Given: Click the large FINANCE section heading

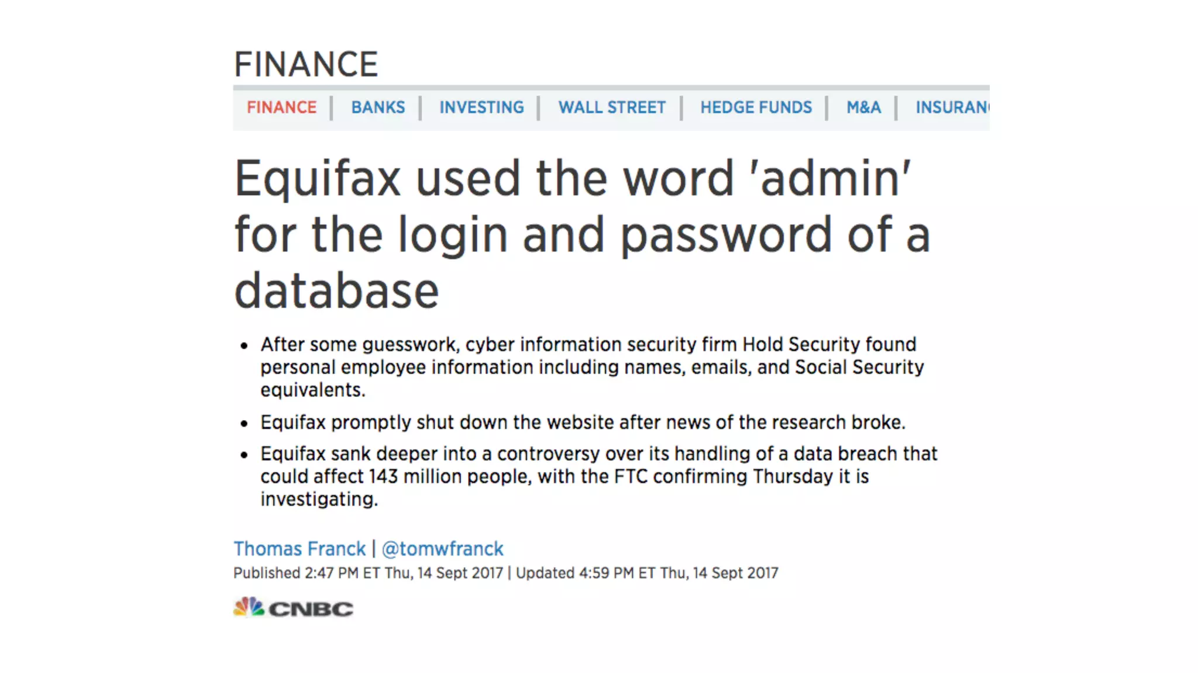Looking at the screenshot, I should 306,64.
